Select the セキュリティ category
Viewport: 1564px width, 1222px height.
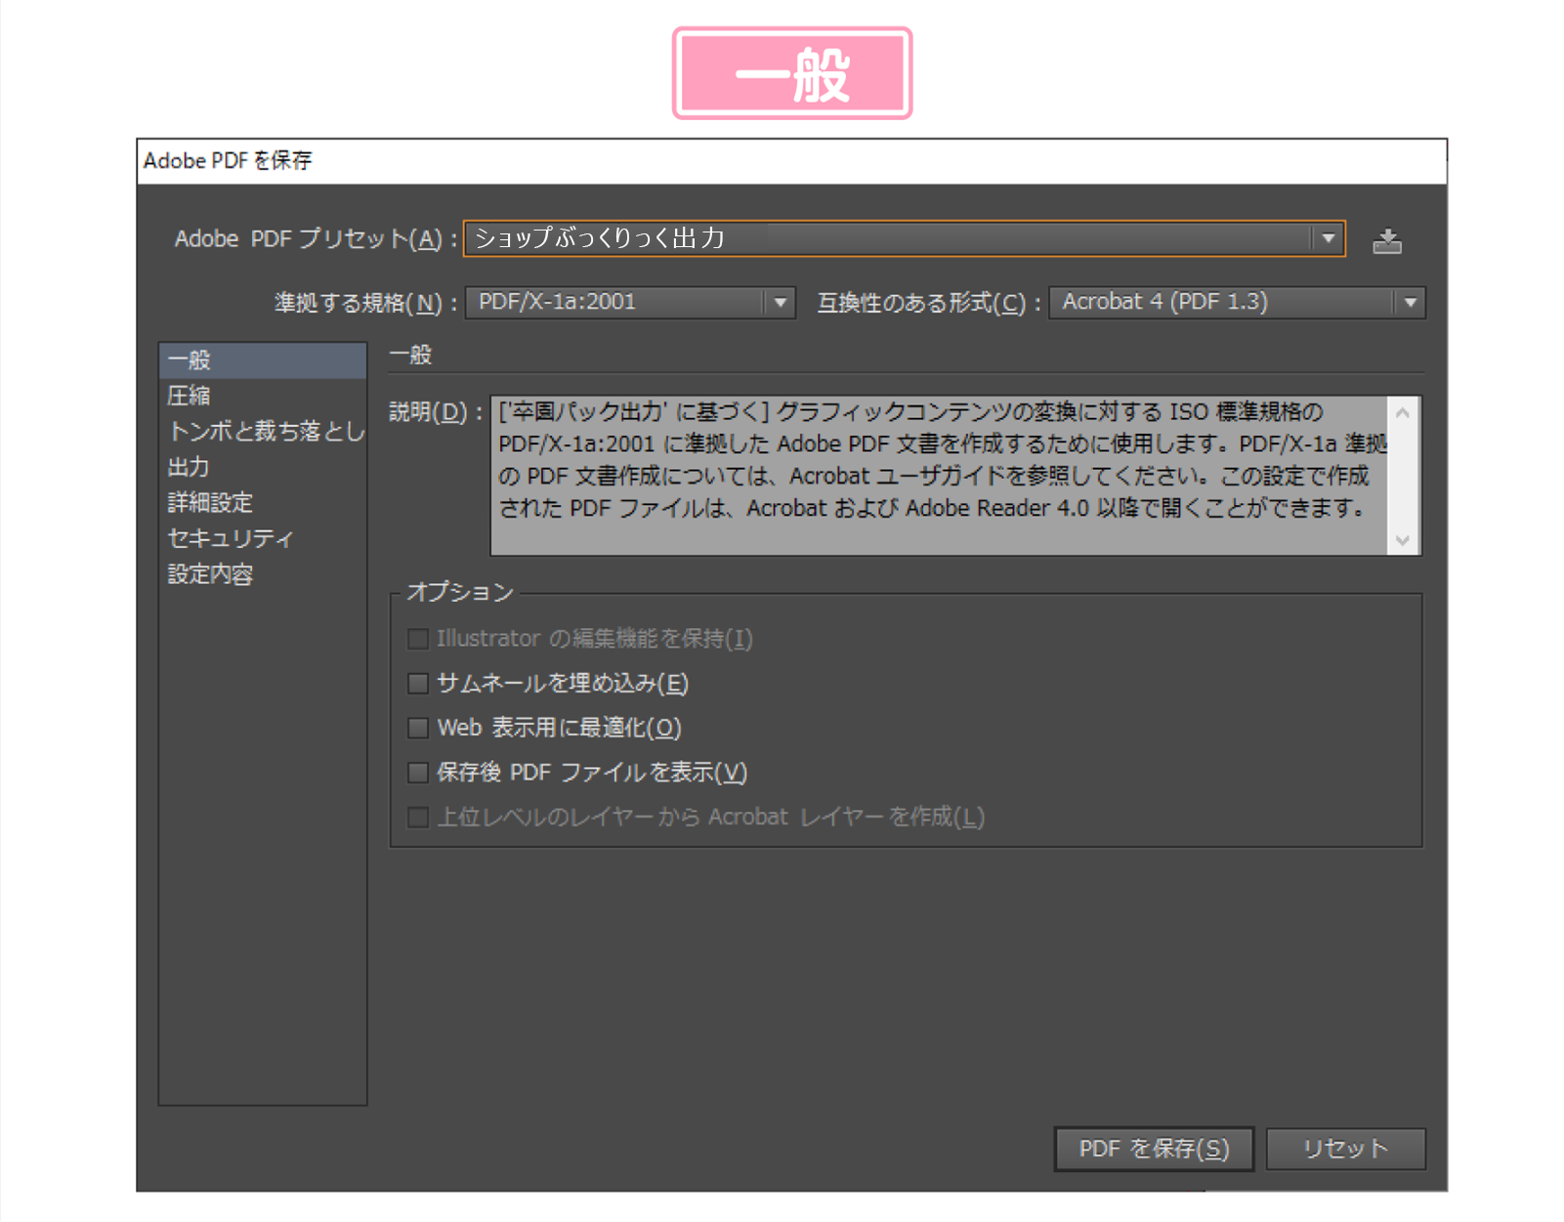tap(263, 538)
